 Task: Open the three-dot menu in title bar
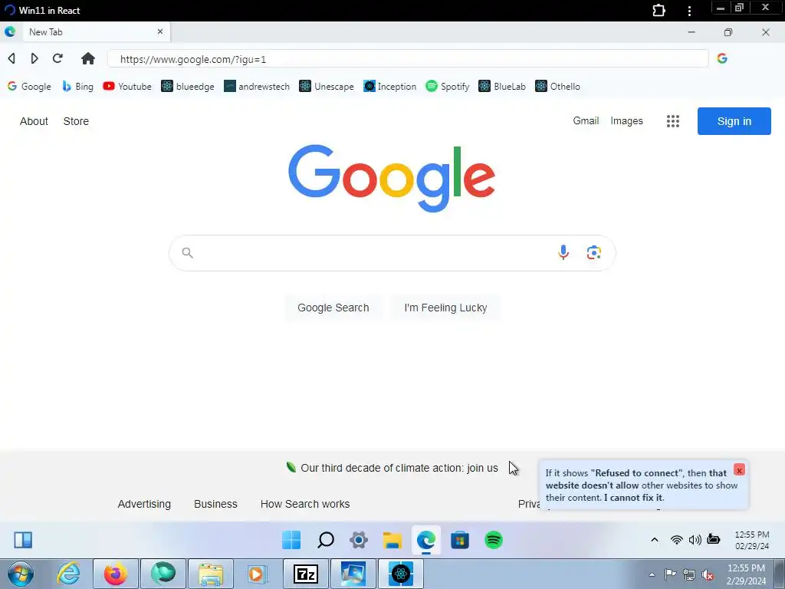pyautogui.click(x=689, y=11)
